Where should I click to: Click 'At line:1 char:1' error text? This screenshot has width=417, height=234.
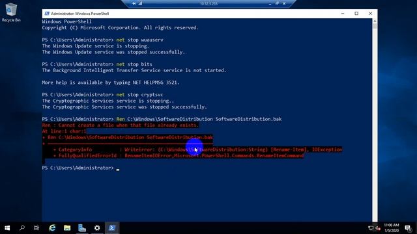click(64, 131)
